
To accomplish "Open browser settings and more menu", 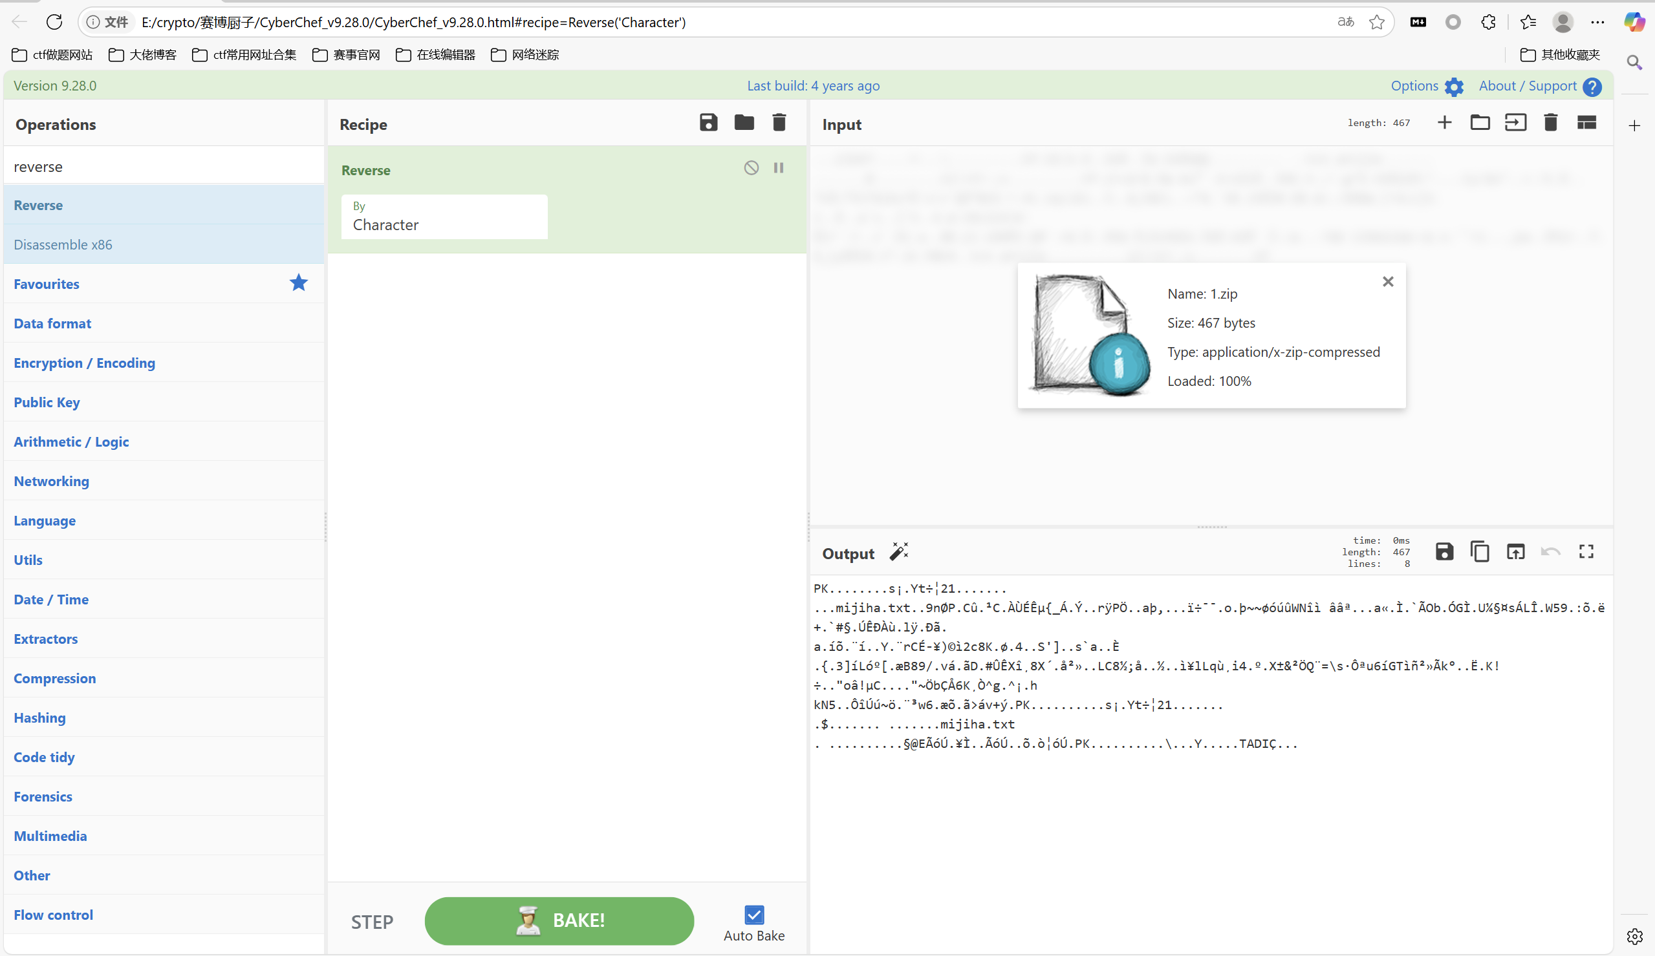I will point(1597,23).
